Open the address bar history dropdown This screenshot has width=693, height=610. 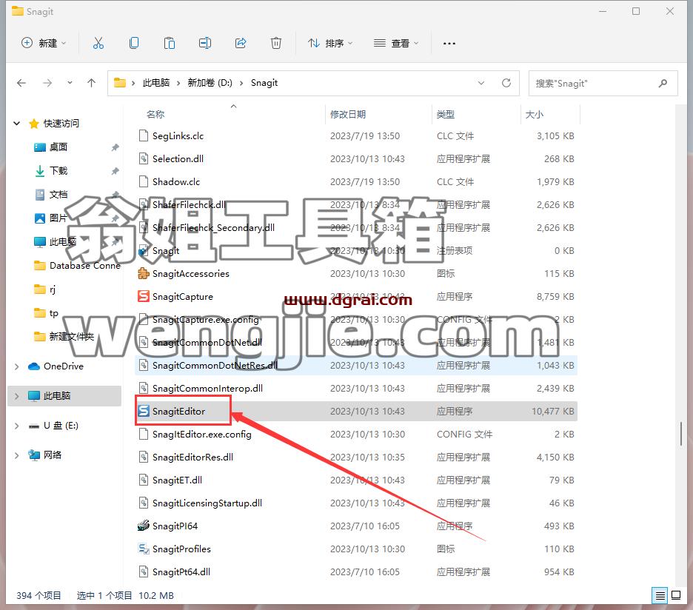(x=481, y=83)
